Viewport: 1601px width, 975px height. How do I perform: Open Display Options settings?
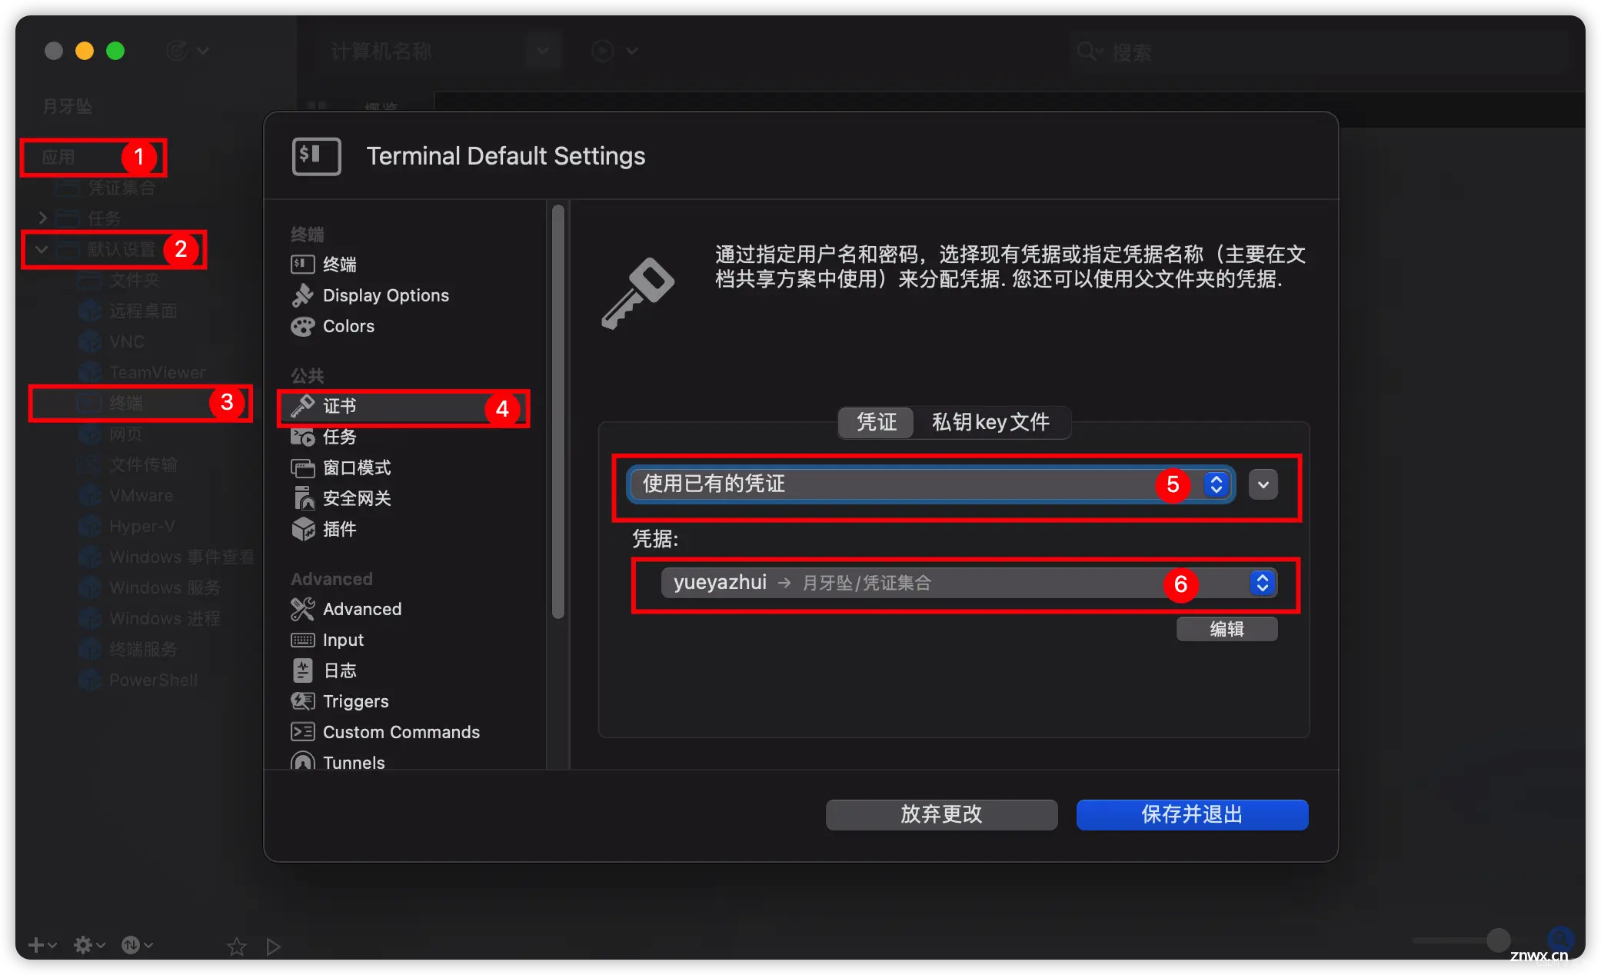(370, 295)
